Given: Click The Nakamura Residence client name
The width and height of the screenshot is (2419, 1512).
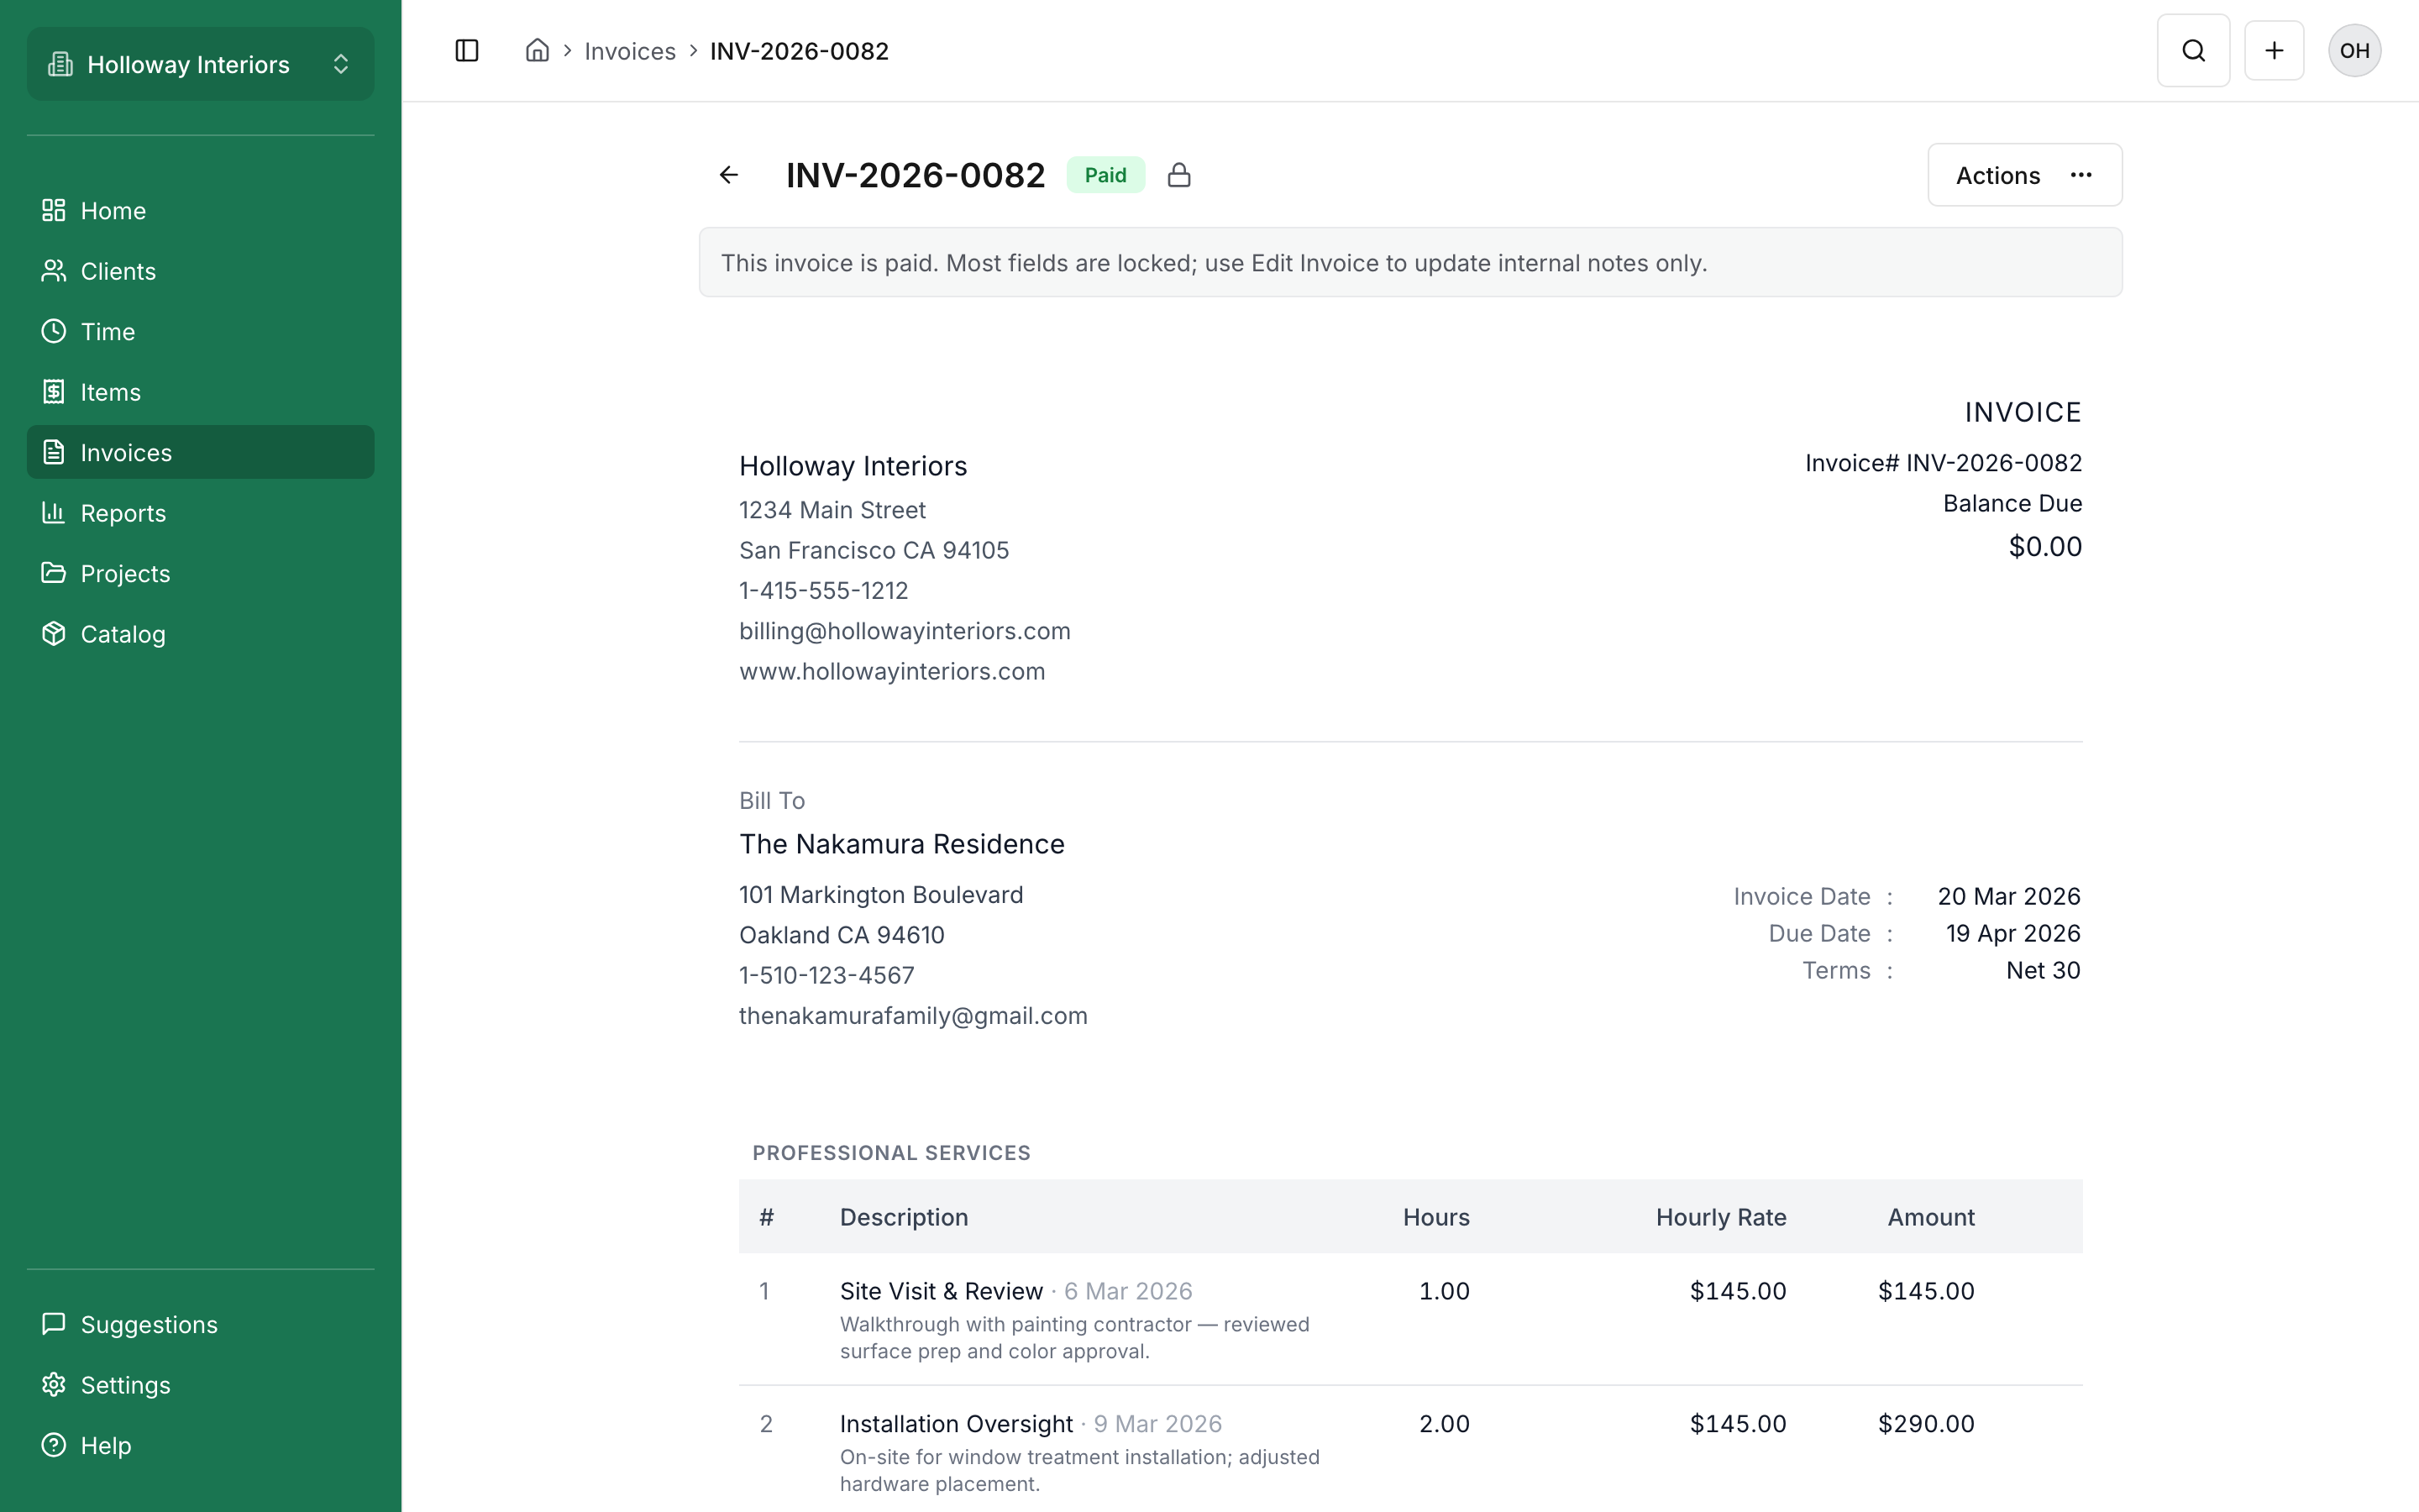Looking at the screenshot, I should coord(901,844).
